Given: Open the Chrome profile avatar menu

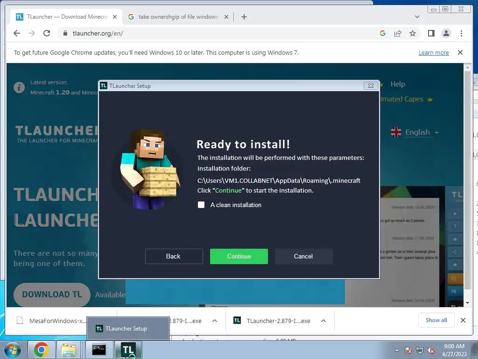Looking at the screenshot, I should coord(446,33).
